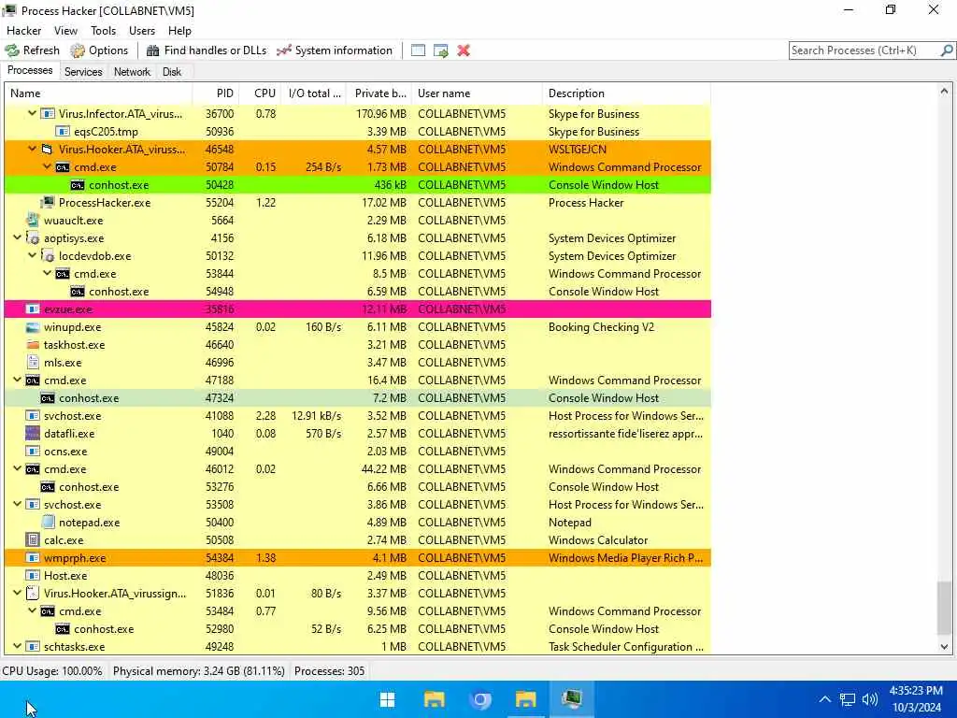Screen dimensions: 957x718
Task: Collapse Virus.Hooker.ATA_virussign node PID 51836
Action: [x=17, y=593]
